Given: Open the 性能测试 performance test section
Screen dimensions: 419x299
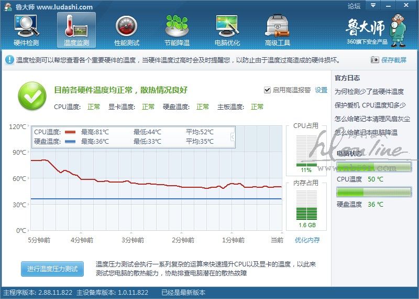Looking at the screenshot, I should (127, 30).
